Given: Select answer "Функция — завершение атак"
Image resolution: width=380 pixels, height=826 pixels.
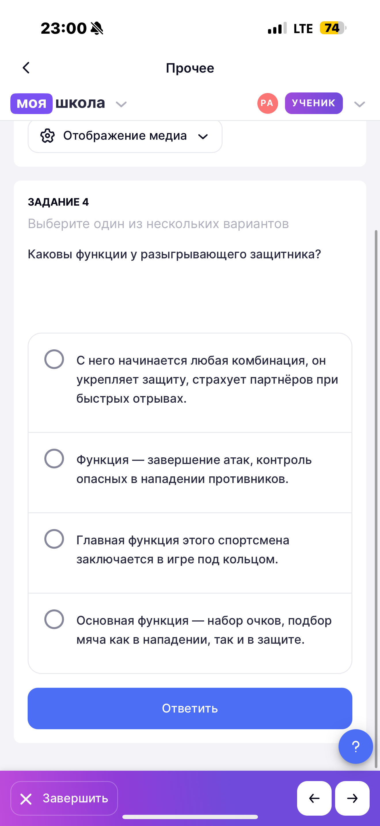Looking at the screenshot, I should 54,459.
